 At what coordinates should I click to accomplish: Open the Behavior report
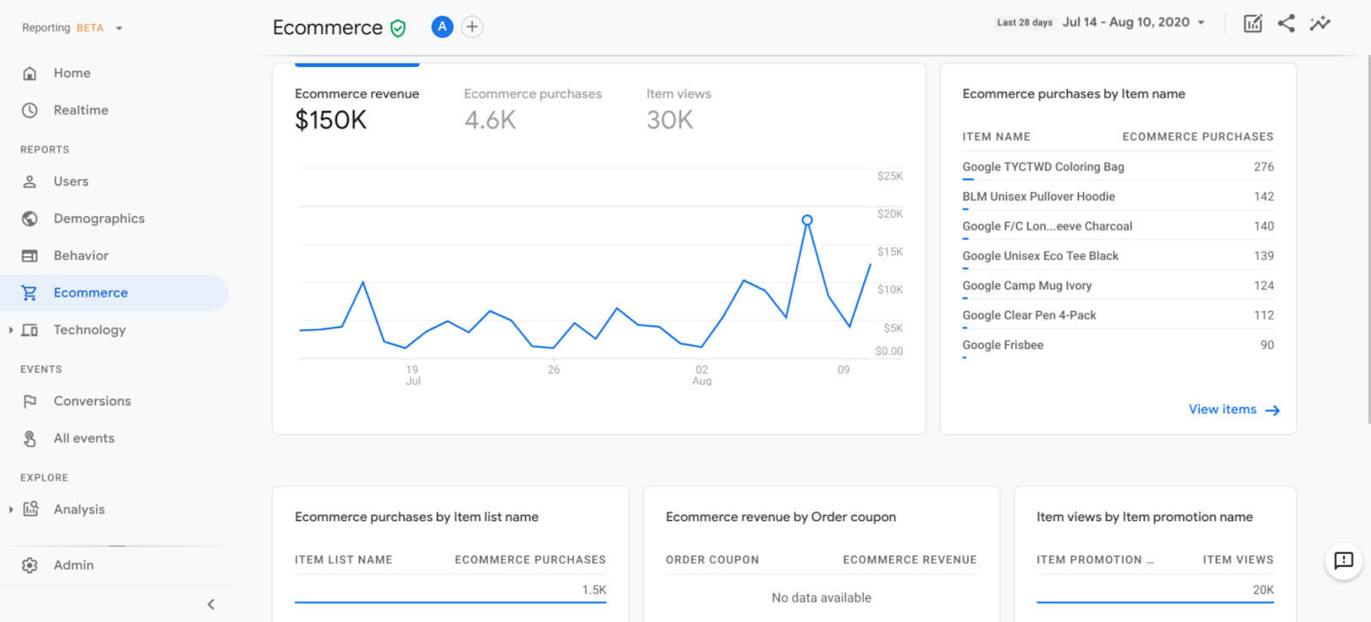tap(81, 255)
